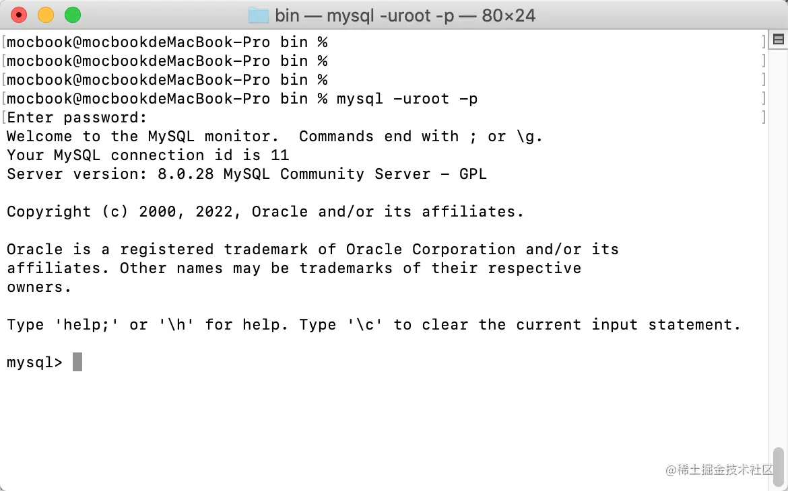
Task: Click the "Server version: 8.0.28" line
Action: (247, 174)
